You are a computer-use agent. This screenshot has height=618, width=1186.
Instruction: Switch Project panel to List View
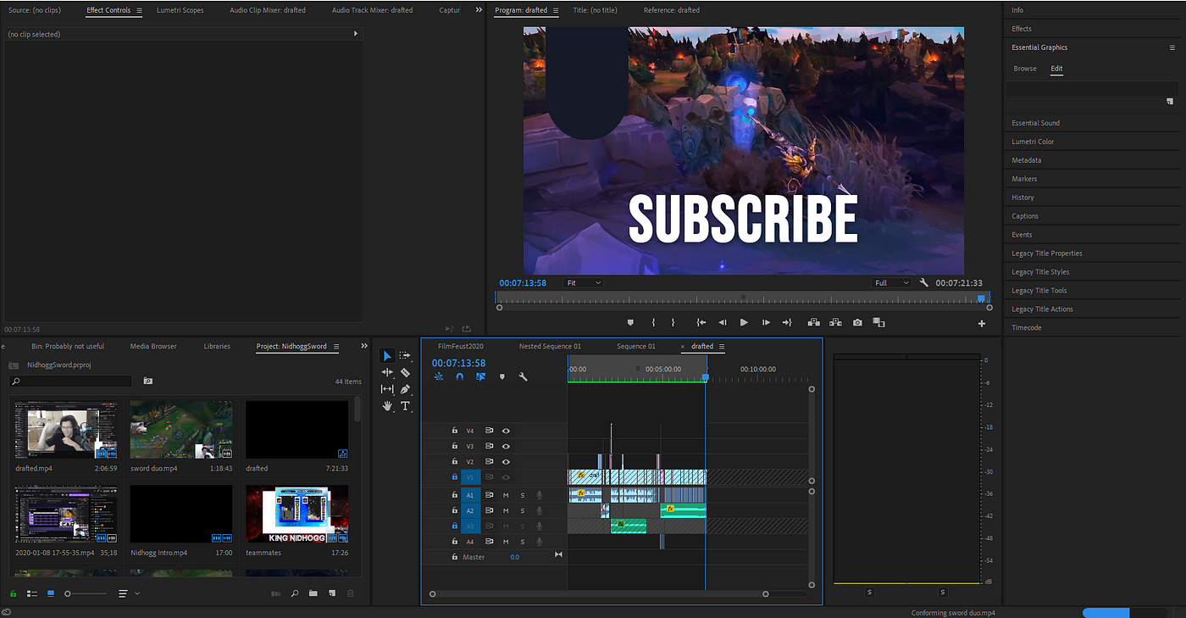tap(32, 593)
